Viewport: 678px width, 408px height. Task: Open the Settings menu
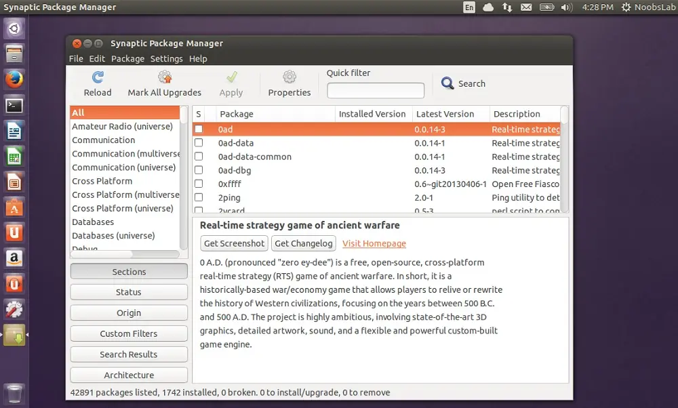(x=167, y=59)
